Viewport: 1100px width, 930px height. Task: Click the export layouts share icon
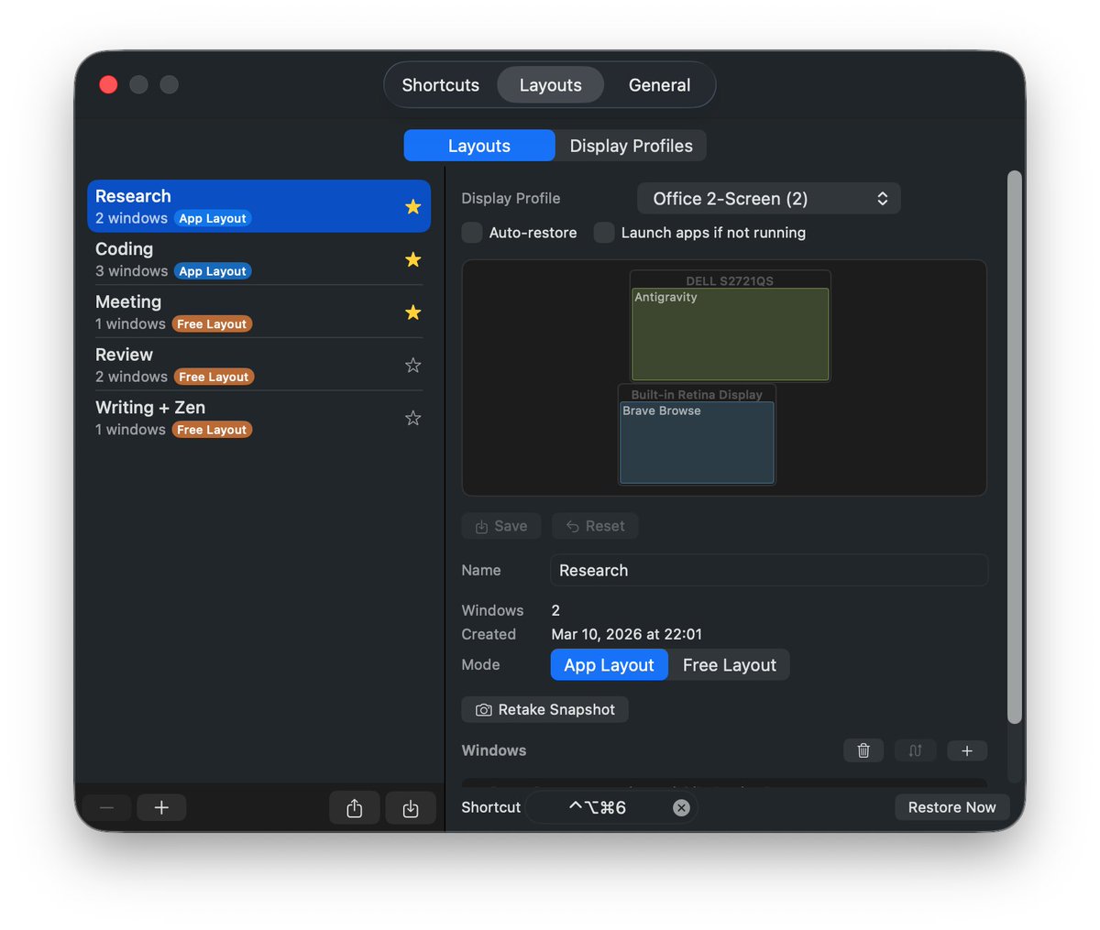click(x=355, y=807)
